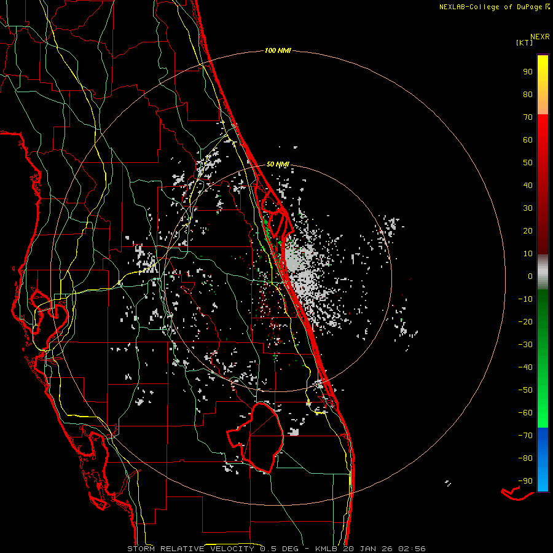553x553 pixels.
Task: Click the -80 scale value
Action: pyautogui.click(x=525, y=458)
